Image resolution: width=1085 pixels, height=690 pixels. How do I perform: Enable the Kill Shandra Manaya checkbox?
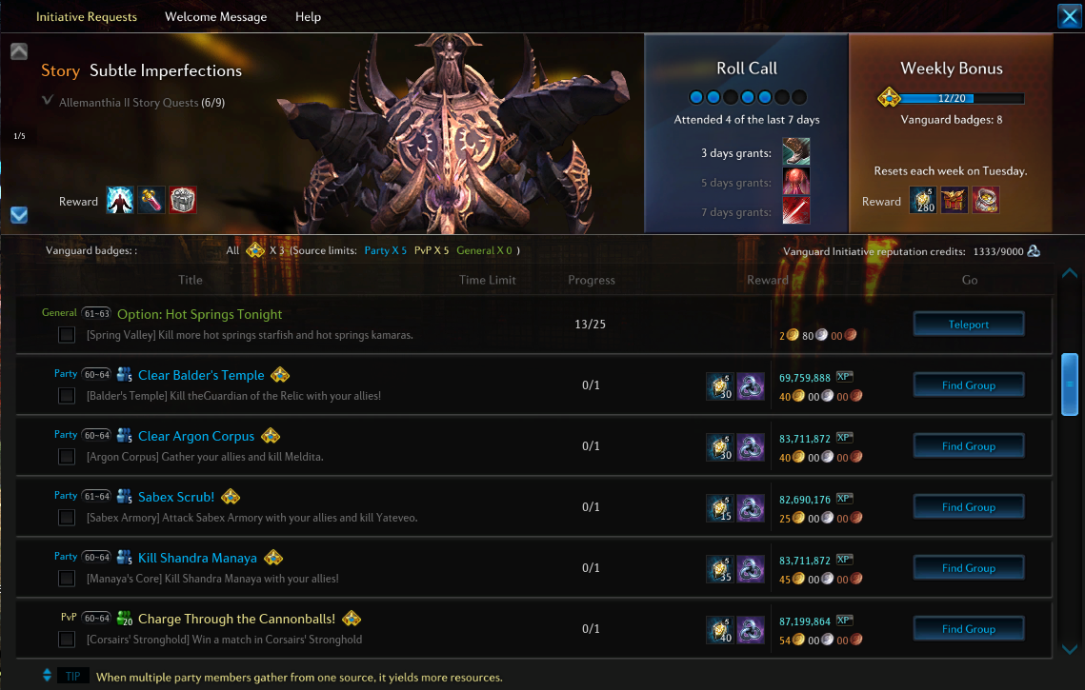[x=67, y=579]
